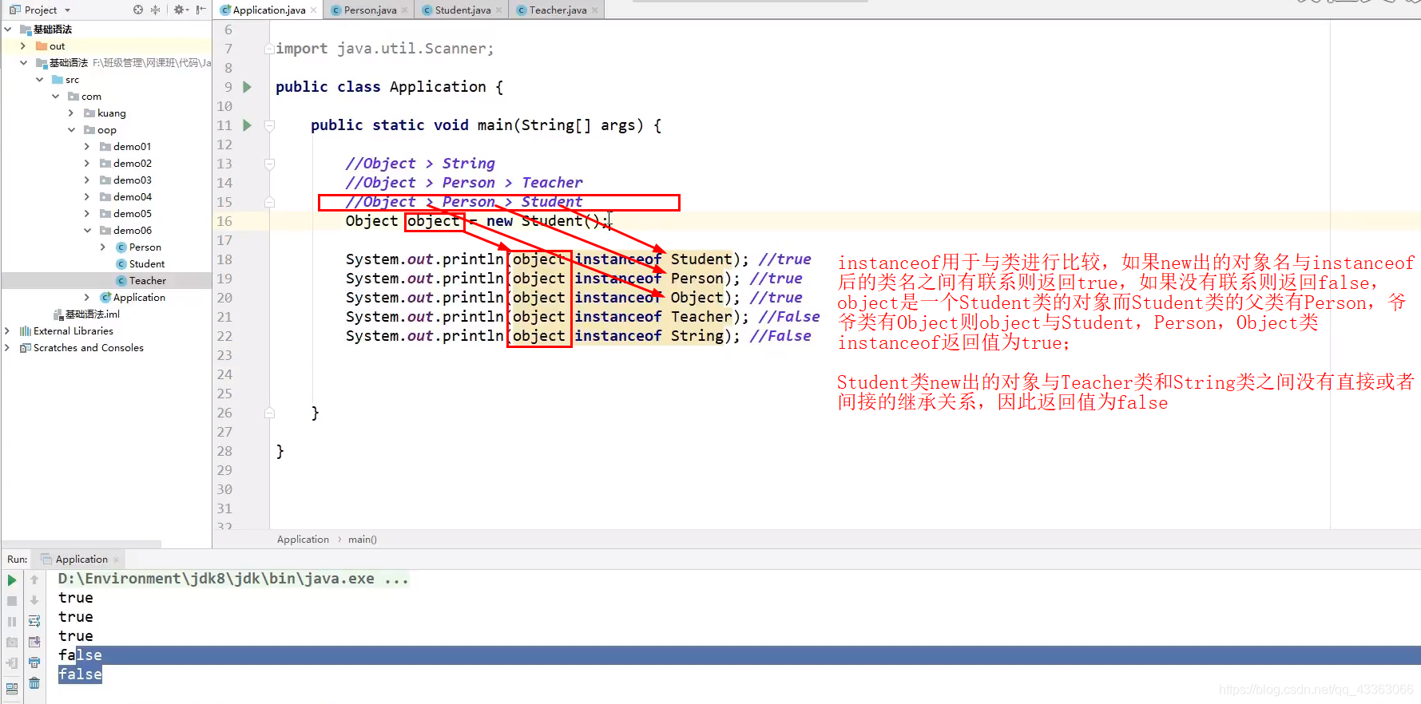Click the Restore Layout icon
Viewport: 1421px width, 704px height.
pos(12,688)
